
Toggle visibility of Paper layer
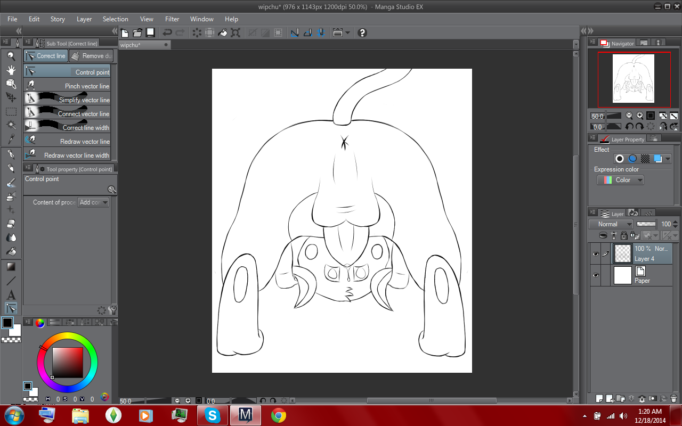(596, 275)
